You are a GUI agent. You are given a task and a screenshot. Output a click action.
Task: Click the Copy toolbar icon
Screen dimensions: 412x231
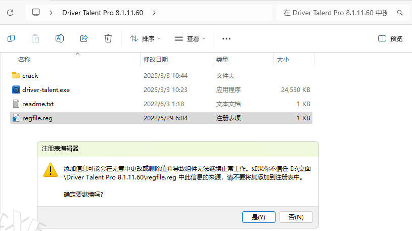(11, 38)
